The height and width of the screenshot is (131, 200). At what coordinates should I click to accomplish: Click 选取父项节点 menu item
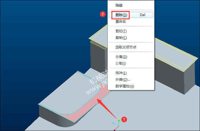point(126,47)
